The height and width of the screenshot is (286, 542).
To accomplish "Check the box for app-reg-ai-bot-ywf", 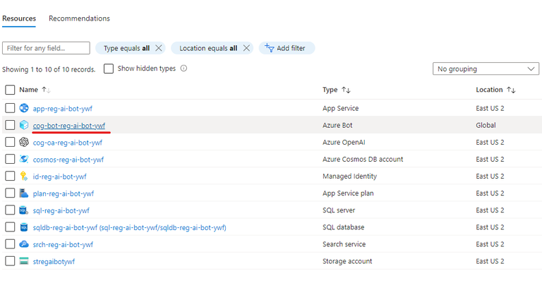I will 10,109.
